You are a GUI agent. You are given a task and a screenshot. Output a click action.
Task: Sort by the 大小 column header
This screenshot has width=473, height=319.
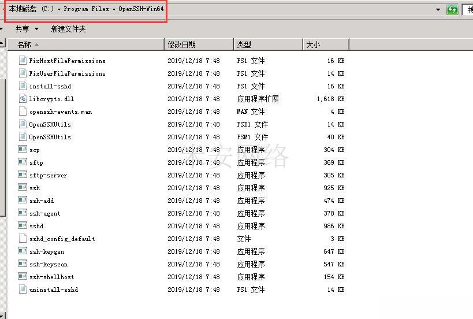click(326, 44)
